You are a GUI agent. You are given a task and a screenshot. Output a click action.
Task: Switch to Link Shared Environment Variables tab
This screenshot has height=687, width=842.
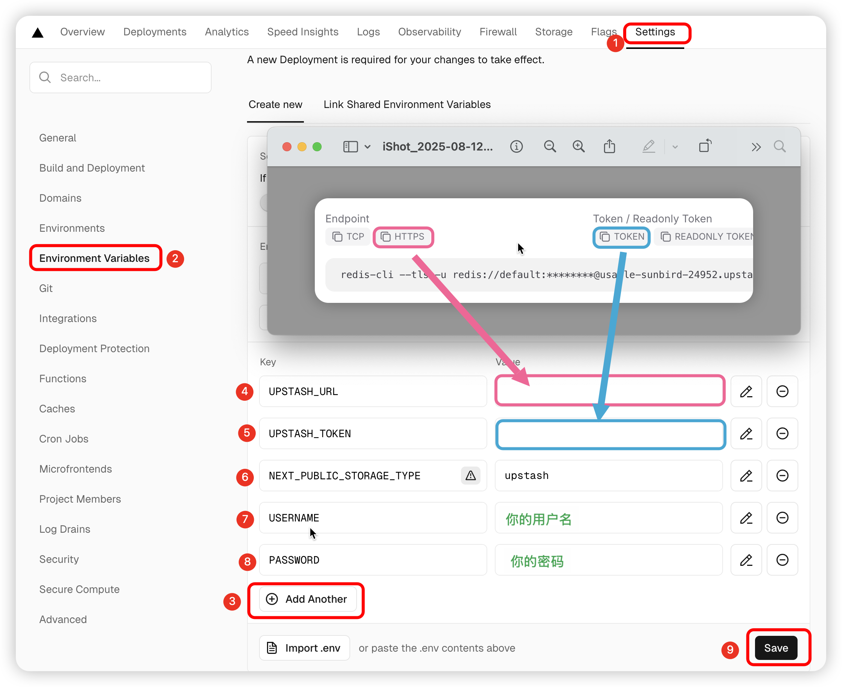pyautogui.click(x=407, y=105)
